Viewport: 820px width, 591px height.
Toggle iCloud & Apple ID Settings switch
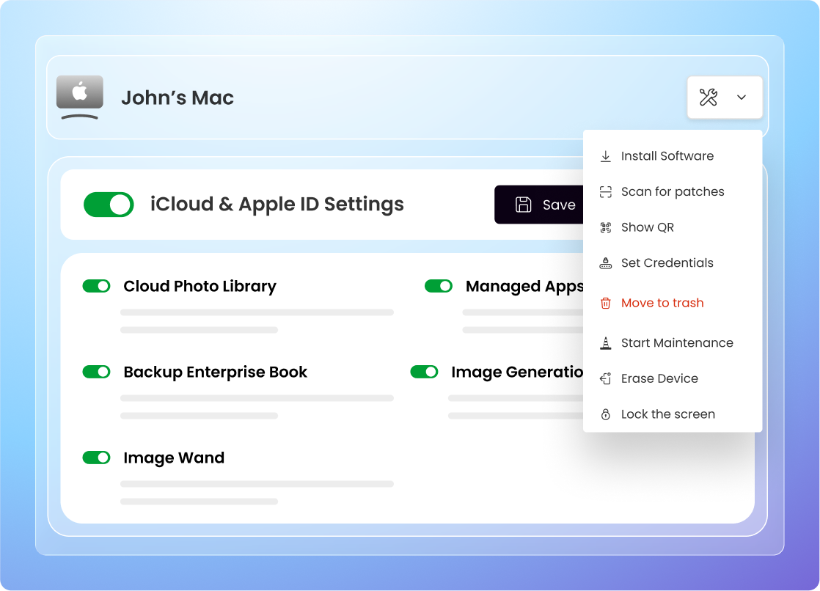click(x=109, y=205)
